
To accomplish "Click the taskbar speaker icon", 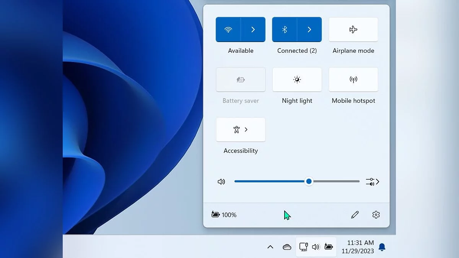I will (x=316, y=247).
